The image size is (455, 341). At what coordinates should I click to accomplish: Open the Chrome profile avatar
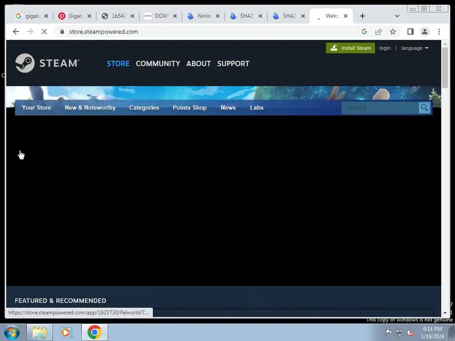click(x=424, y=32)
